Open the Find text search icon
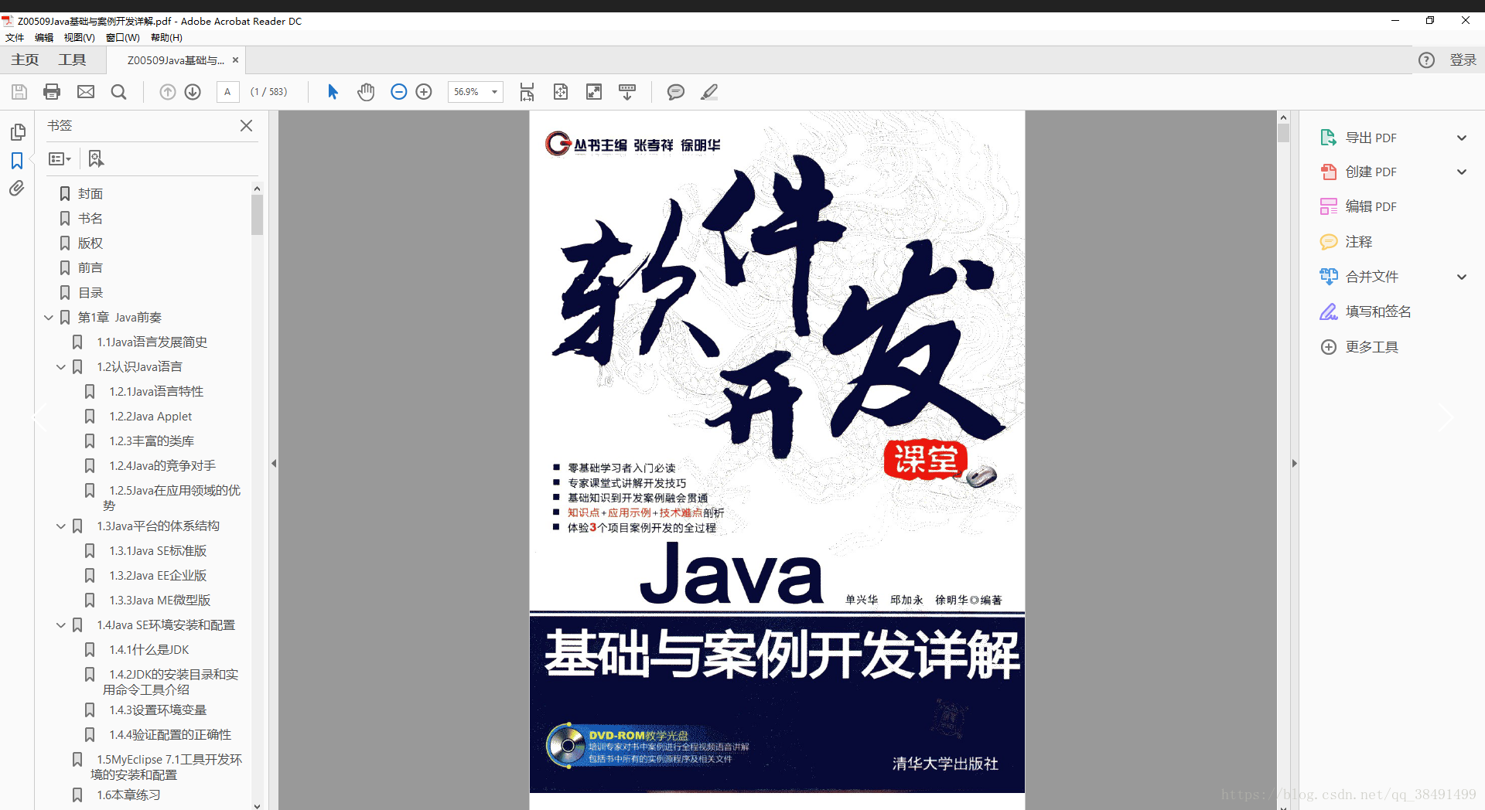 click(x=118, y=92)
